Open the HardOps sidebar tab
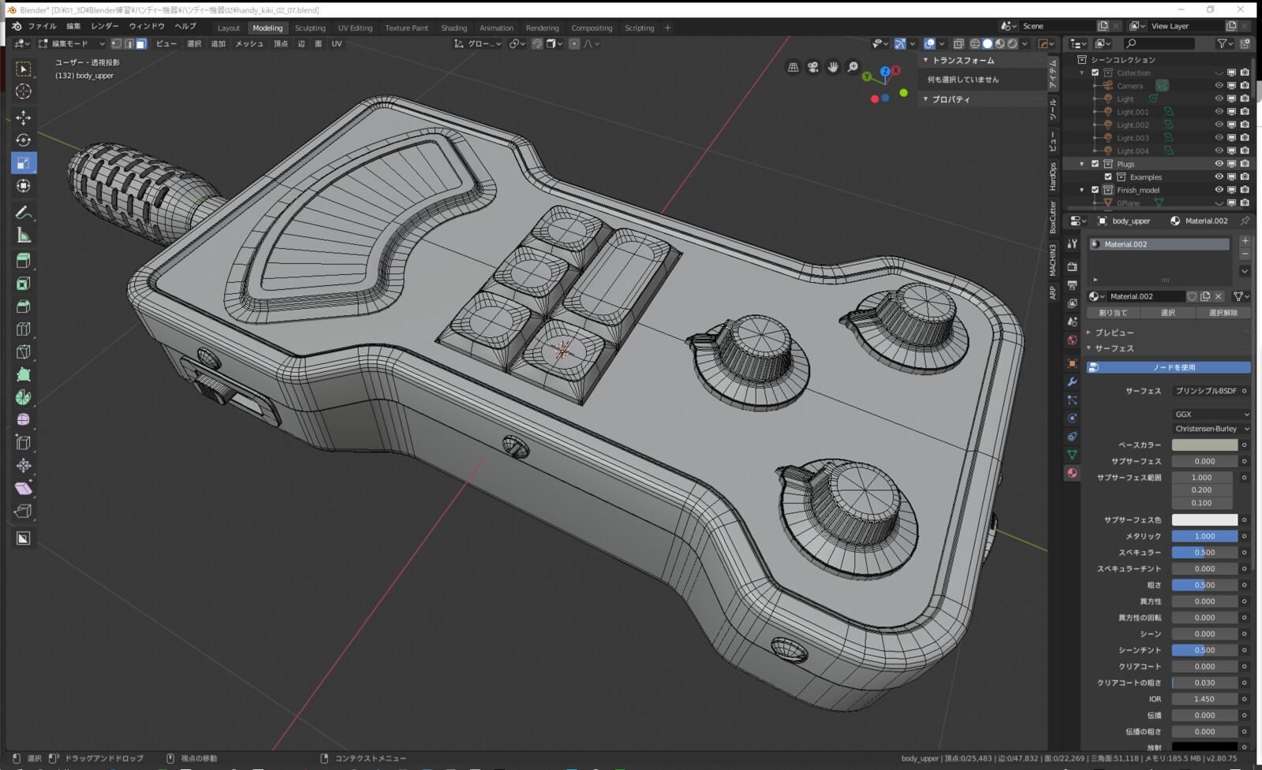 tap(1053, 177)
